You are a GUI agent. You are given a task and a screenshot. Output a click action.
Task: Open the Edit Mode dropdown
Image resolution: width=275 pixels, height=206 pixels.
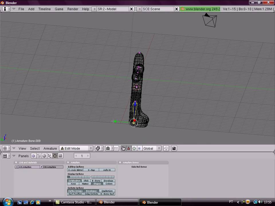click(76, 148)
